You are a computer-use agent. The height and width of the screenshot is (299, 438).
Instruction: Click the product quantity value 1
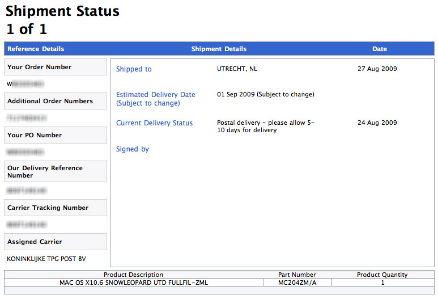[382, 283]
